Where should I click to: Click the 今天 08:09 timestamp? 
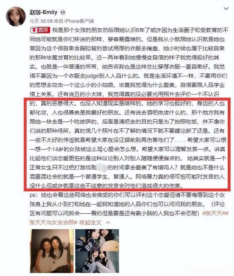click(41, 21)
